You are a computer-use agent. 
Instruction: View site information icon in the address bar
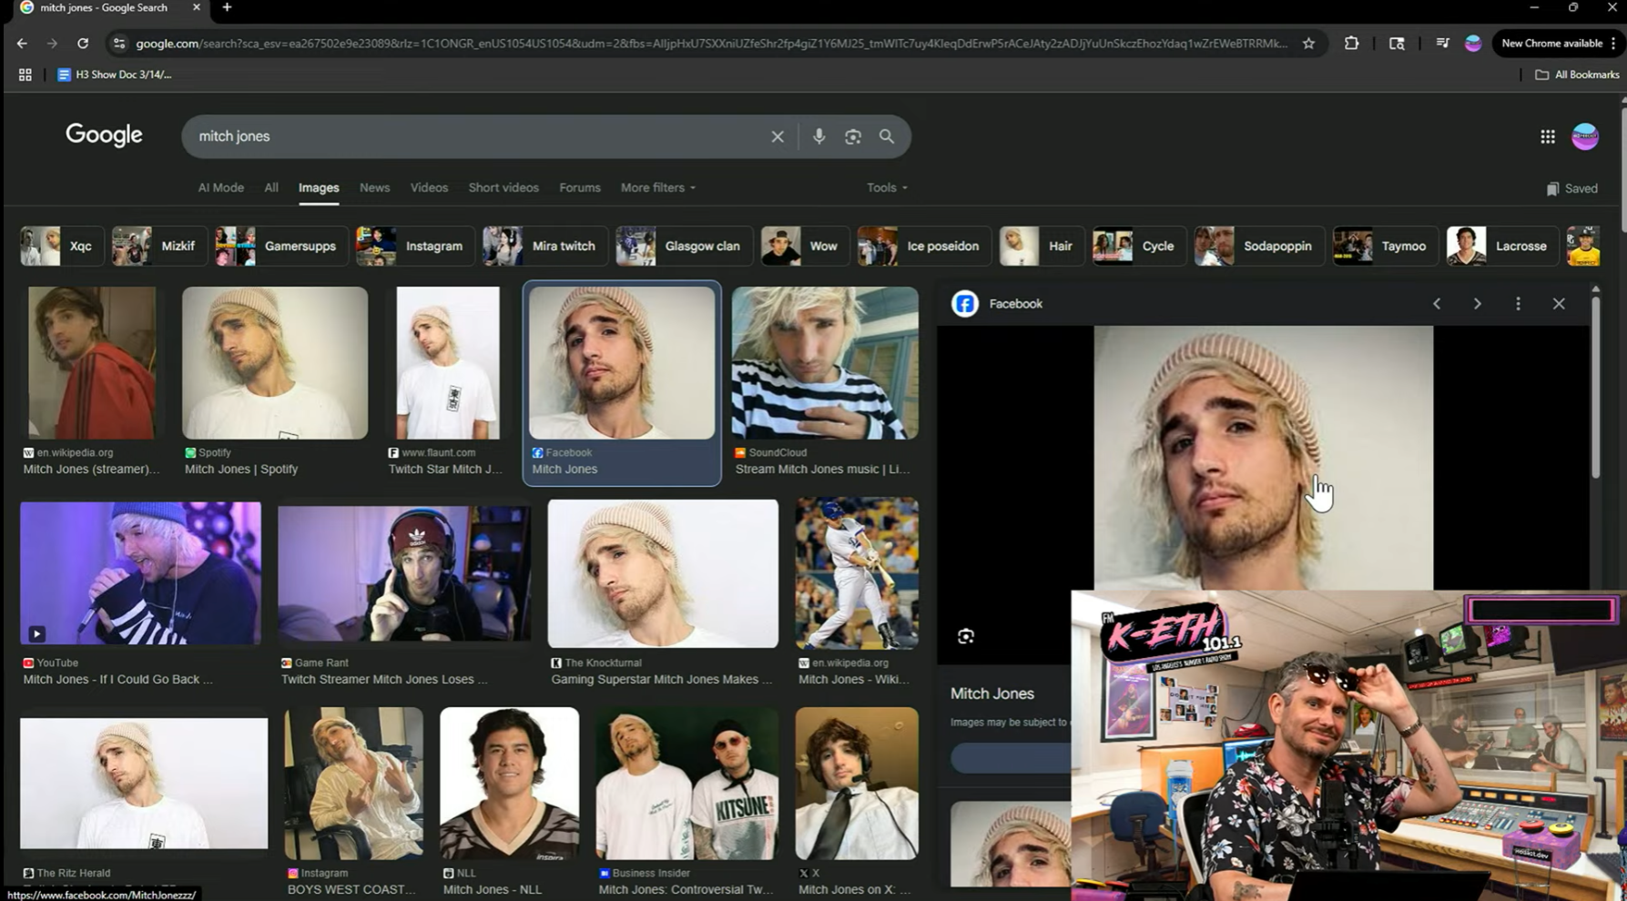tap(119, 43)
